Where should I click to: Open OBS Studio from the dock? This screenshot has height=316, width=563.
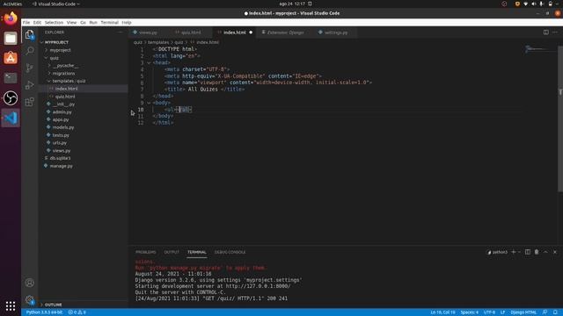[11, 97]
